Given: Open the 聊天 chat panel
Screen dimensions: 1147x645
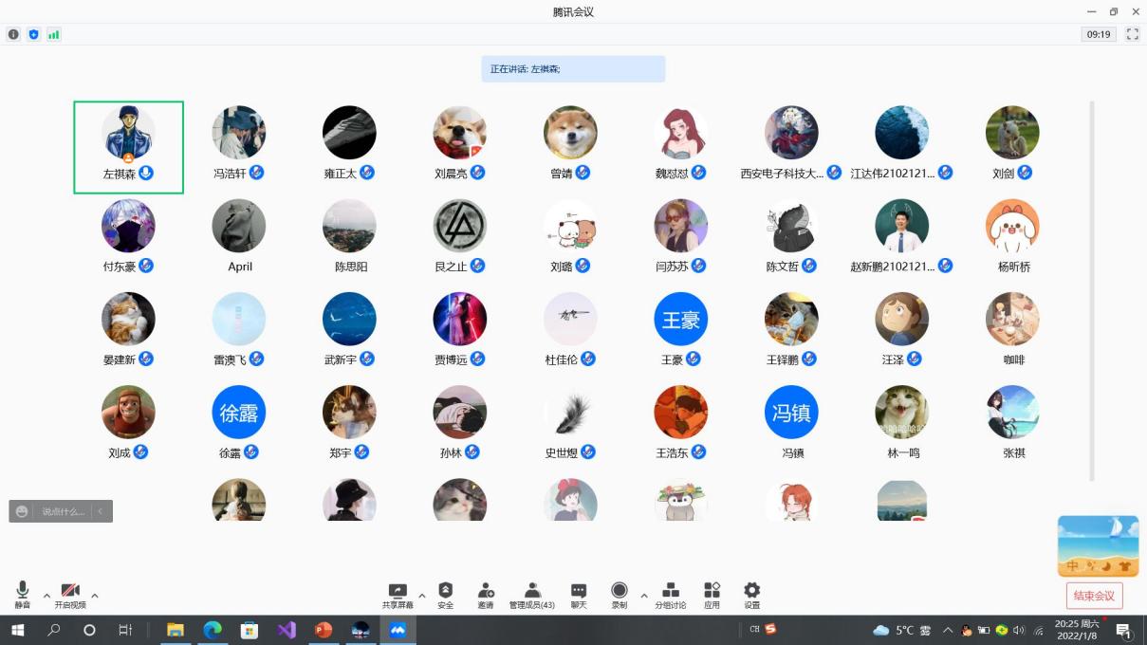Looking at the screenshot, I should tap(579, 595).
